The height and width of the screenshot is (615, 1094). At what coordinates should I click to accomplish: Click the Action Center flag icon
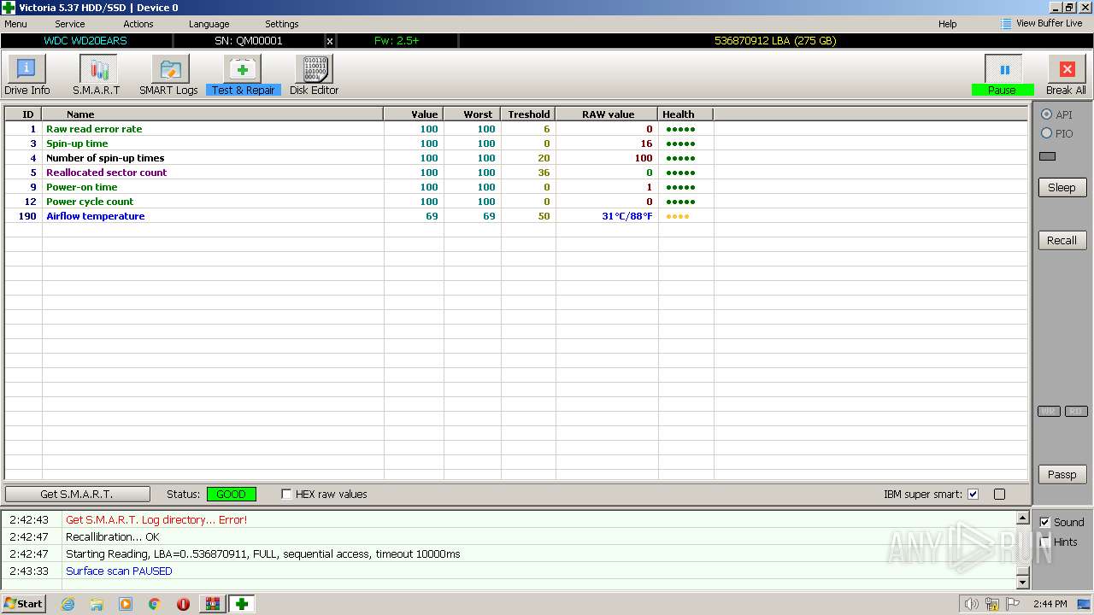click(1013, 604)
